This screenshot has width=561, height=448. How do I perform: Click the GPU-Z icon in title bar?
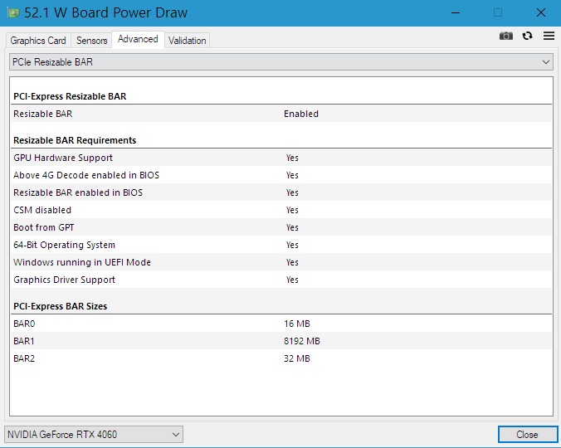coord(14,12)
